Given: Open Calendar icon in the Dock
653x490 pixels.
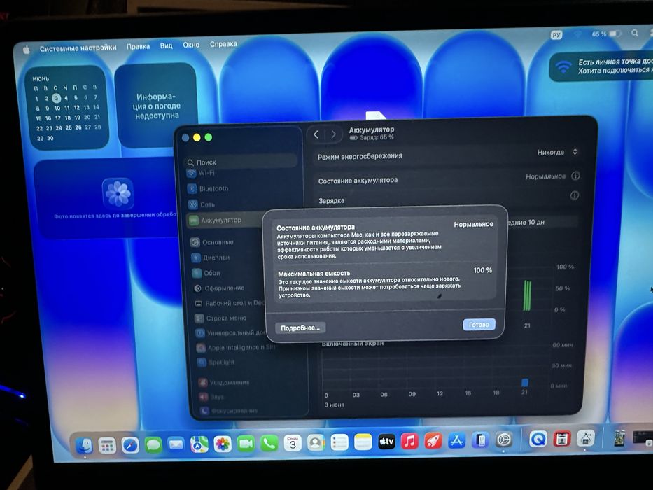Looking at the screenshot, I should click(293, 443).
